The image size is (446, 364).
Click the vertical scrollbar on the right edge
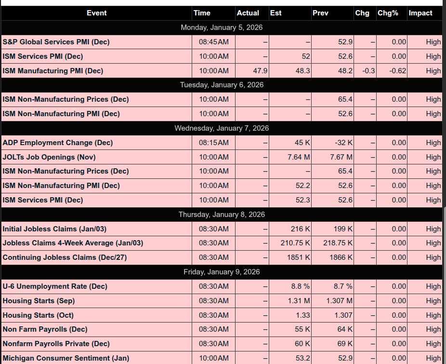pyautogui.click(x=444, y=284)
